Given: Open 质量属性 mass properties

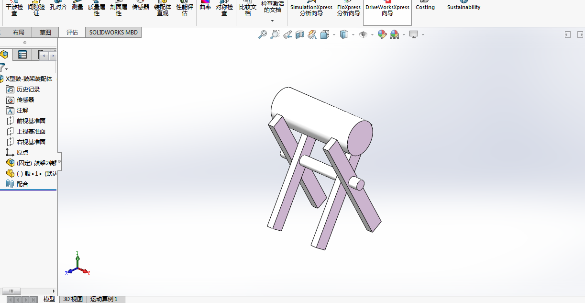Looking at the screenshot, I should (97, 8).
